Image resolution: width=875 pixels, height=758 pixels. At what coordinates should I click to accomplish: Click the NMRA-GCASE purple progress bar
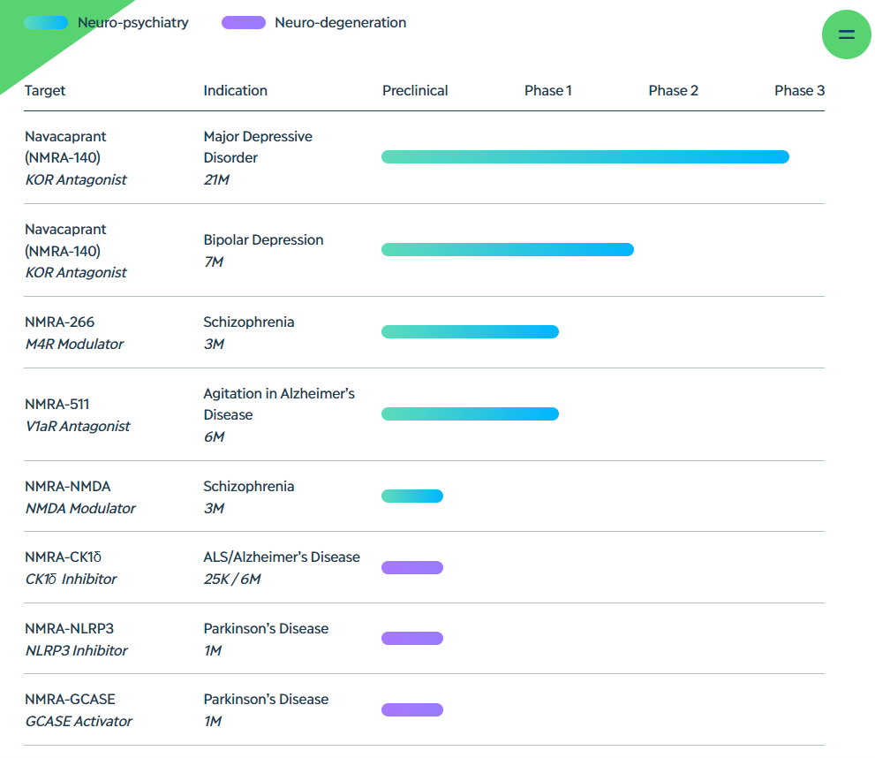click(x=411, y=710)
